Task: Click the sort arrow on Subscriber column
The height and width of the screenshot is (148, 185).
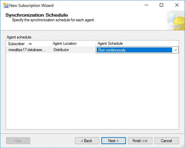Action: (x=30, y=44)
